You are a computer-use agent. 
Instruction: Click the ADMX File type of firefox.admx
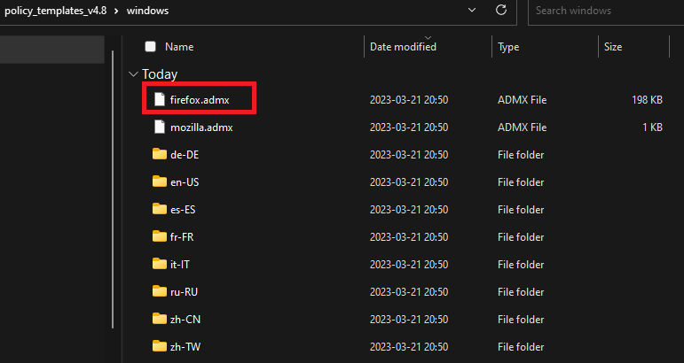(x=523, y=100)
